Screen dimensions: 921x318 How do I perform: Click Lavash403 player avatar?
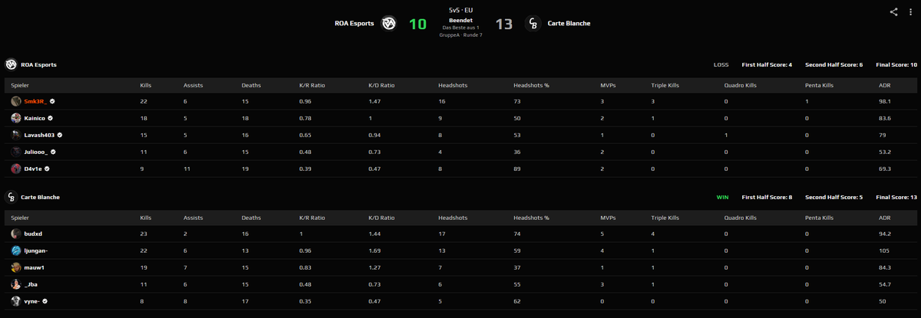pyautogui.click(x=16, y=135)
